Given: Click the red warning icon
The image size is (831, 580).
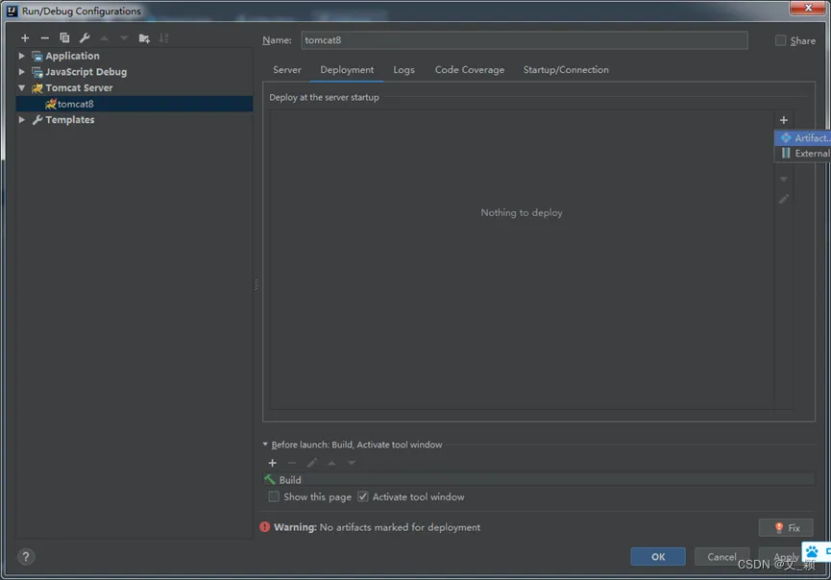Looking at the screenshot, I should pos(264,527).
